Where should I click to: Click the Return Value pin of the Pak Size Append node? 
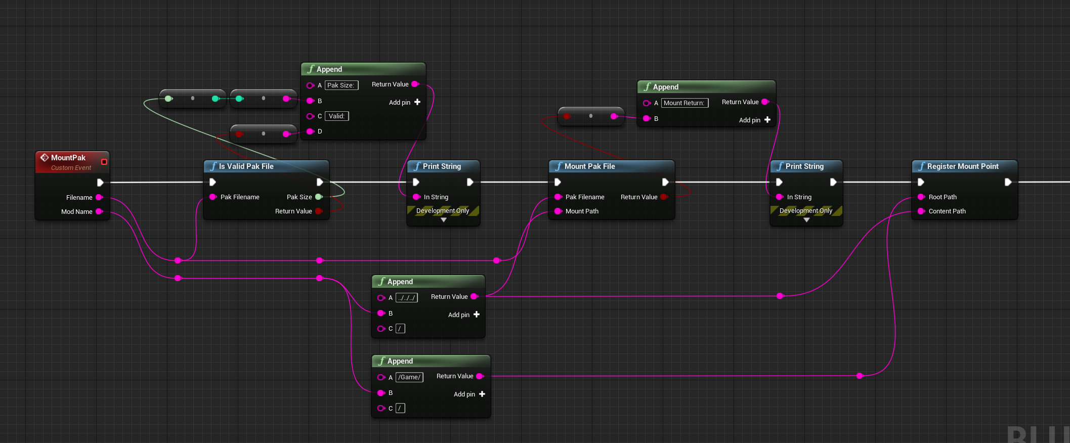[415, 84]
